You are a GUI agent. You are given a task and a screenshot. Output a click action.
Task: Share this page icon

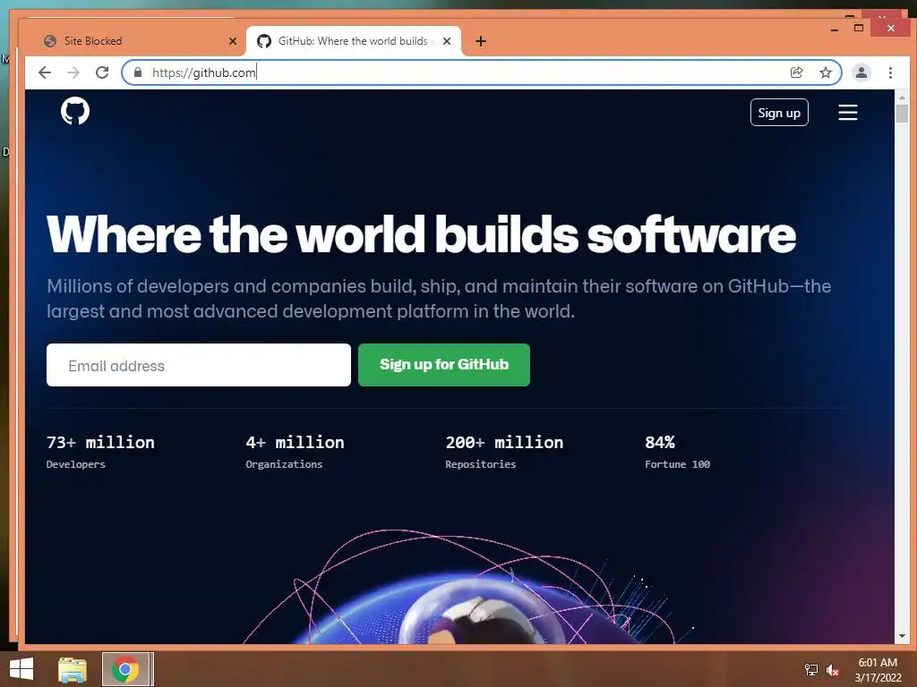pos(796,72)
